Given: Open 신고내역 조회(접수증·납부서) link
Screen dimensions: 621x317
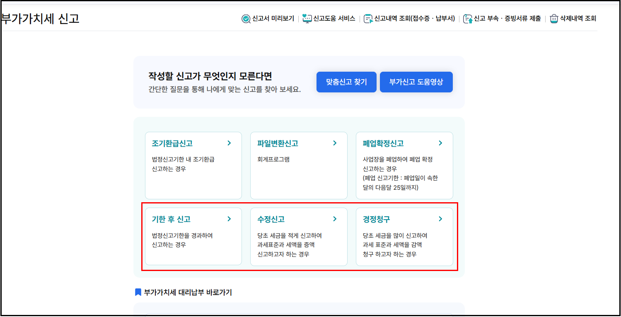Looking at the screenshot, I should (414, 19).
